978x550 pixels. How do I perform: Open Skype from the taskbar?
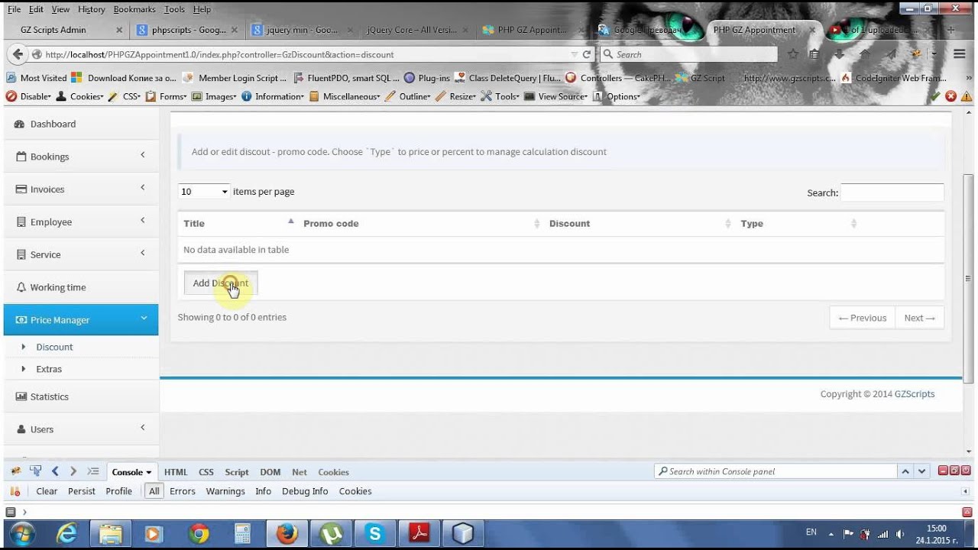click(374, 533)
